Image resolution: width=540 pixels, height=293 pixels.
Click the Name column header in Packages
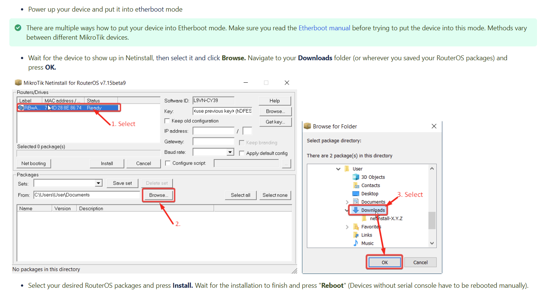pyautogui.click(x=34, y=208)
